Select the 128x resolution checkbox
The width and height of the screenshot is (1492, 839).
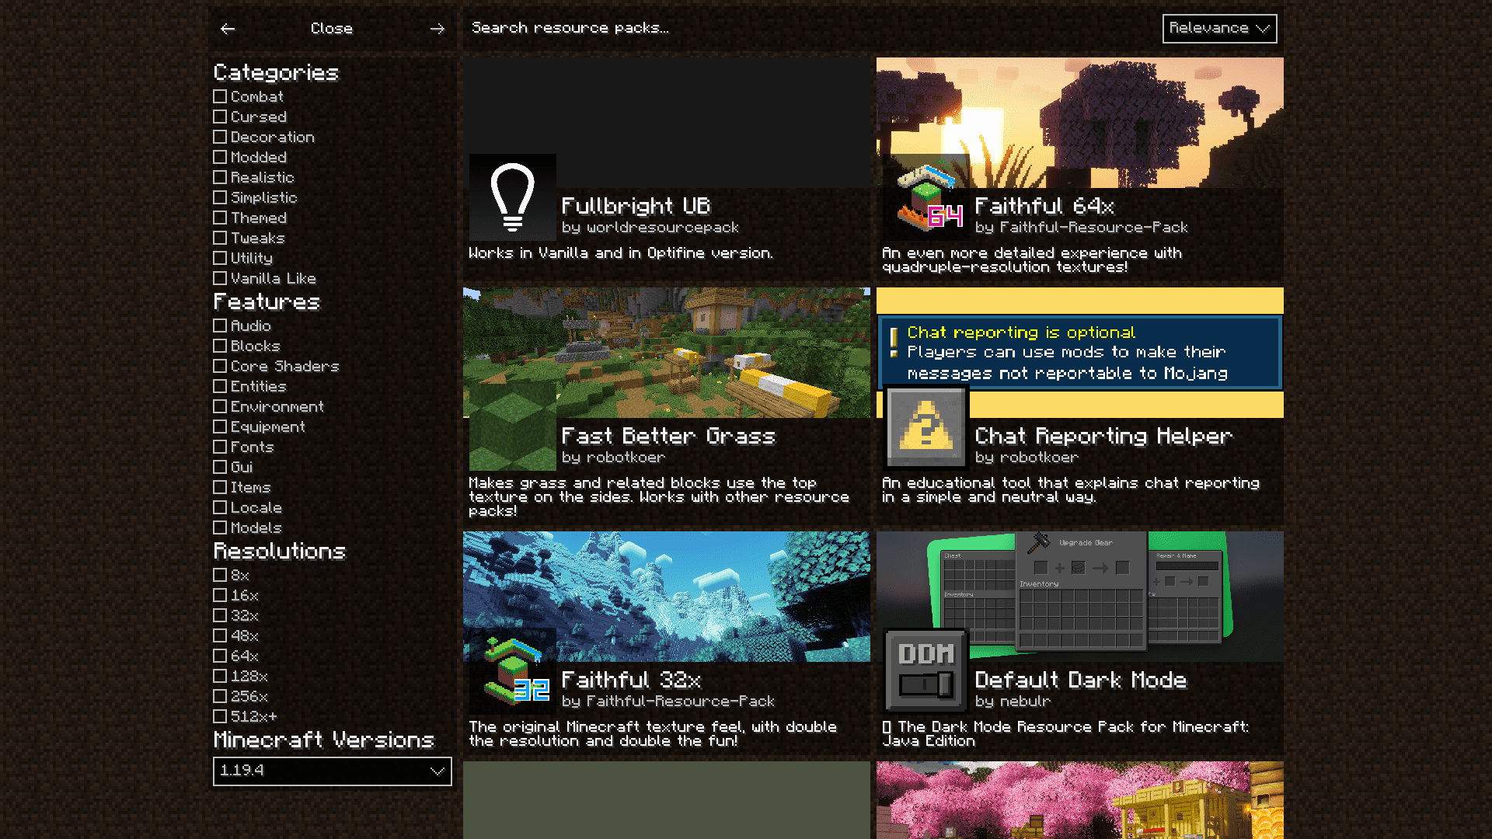click(220, 676)
